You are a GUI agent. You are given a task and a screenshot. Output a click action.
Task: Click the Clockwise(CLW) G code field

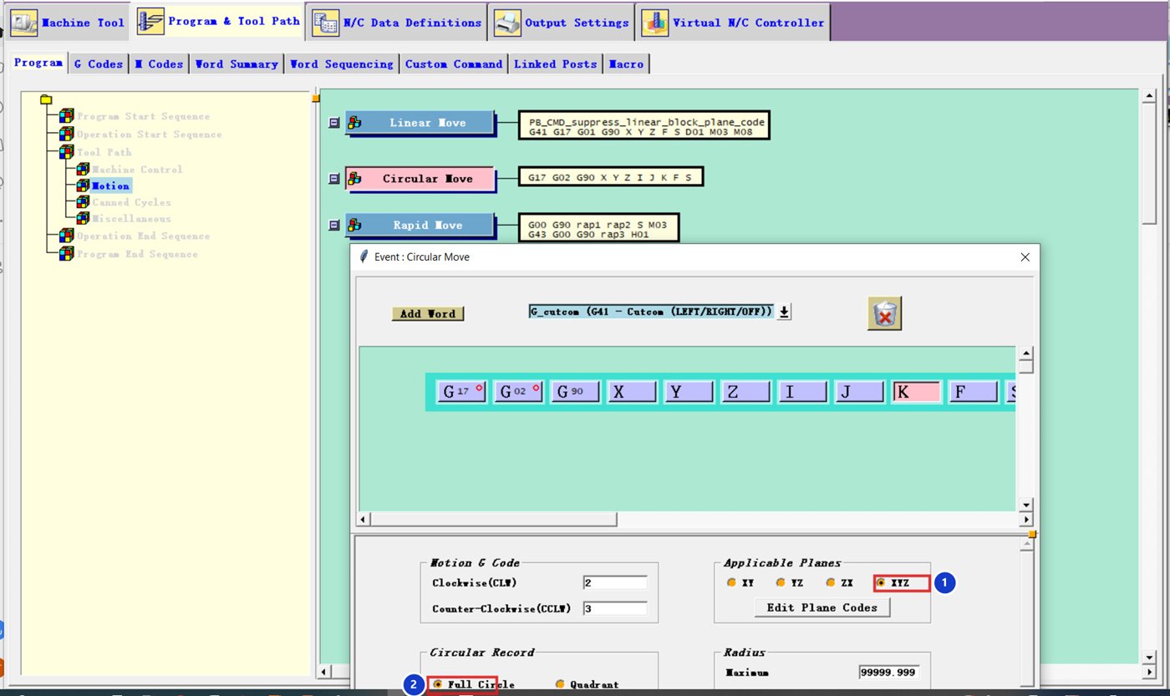[x=615, y=582]
